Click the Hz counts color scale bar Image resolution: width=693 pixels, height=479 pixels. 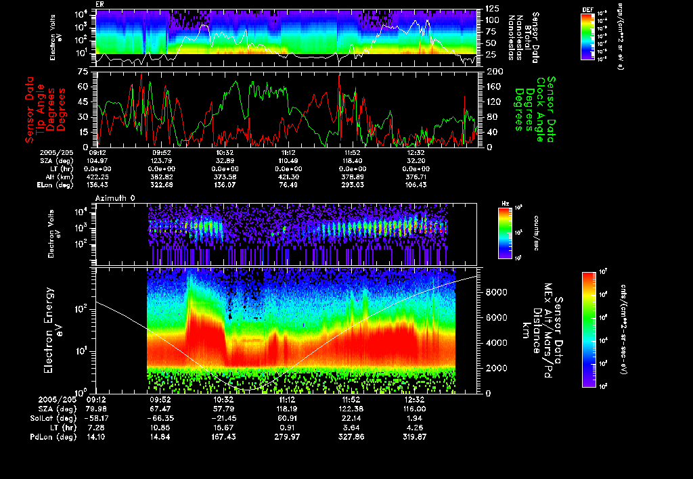coord(505,233)
